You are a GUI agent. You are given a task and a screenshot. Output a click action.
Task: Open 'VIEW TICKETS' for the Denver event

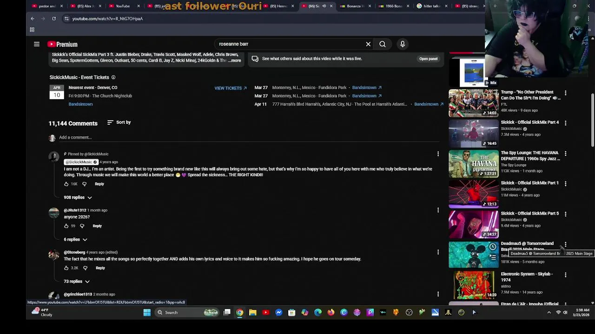231,88
